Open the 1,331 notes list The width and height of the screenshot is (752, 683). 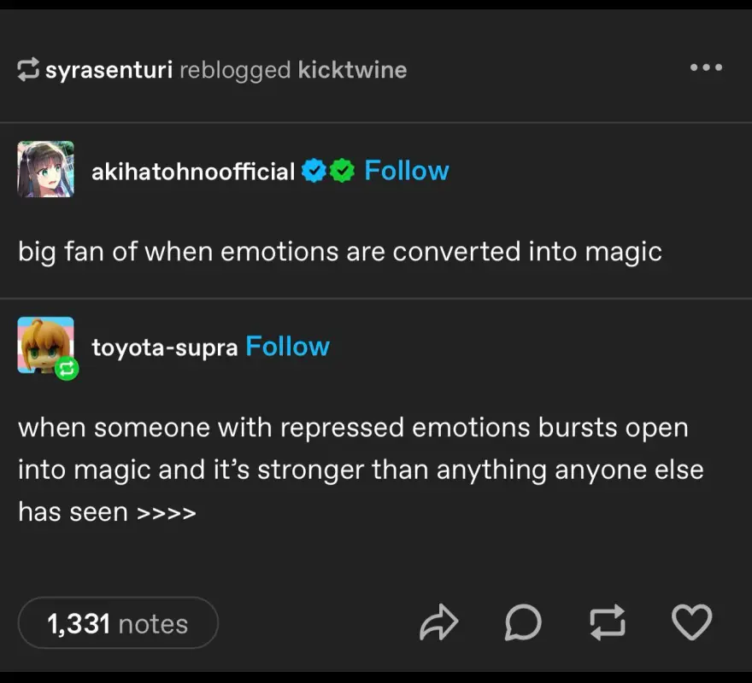pyautogui.click(x=118, y=623)
